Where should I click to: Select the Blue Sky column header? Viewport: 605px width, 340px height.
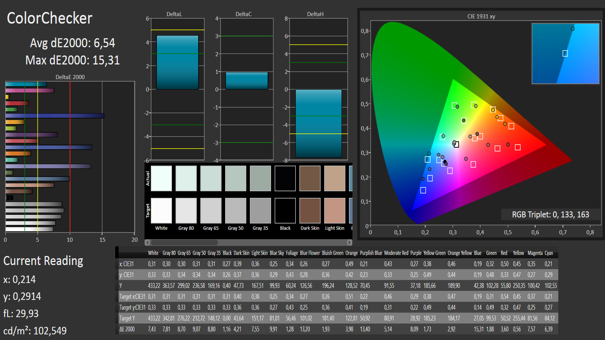(x=277, y=253)
